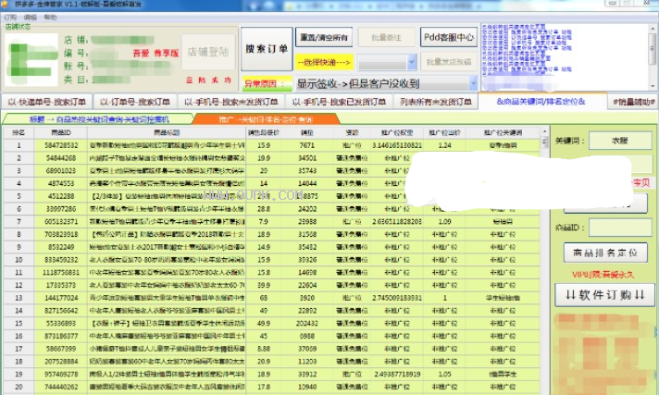Viewport: 659px width, 395px height.
Task: Click the 推广位关键词 column header
Action: pyautogui.click(x=503, y=132)
